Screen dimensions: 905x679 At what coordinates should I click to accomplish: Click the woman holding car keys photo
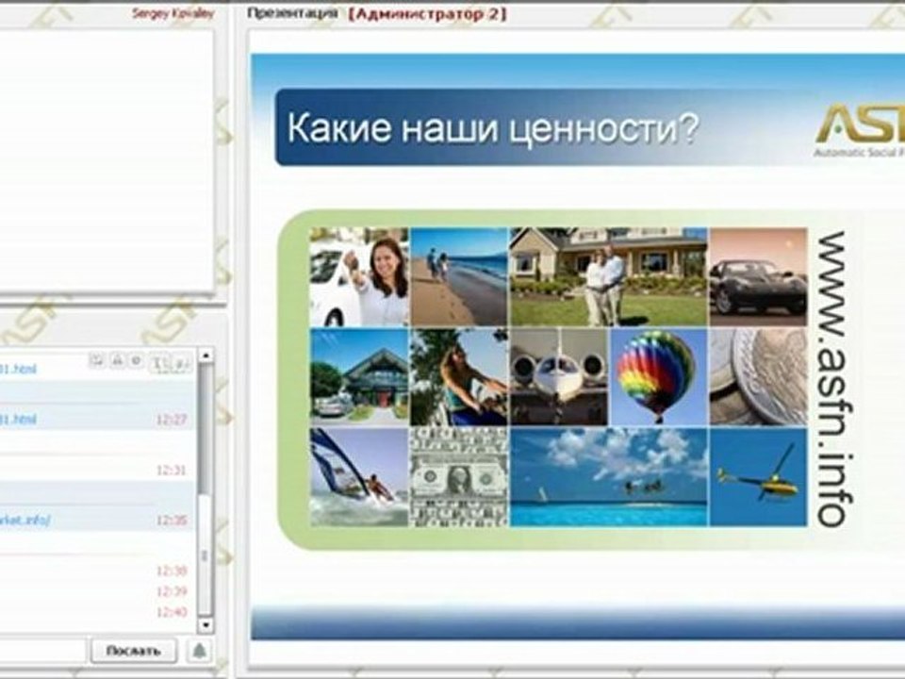point(359,276)
